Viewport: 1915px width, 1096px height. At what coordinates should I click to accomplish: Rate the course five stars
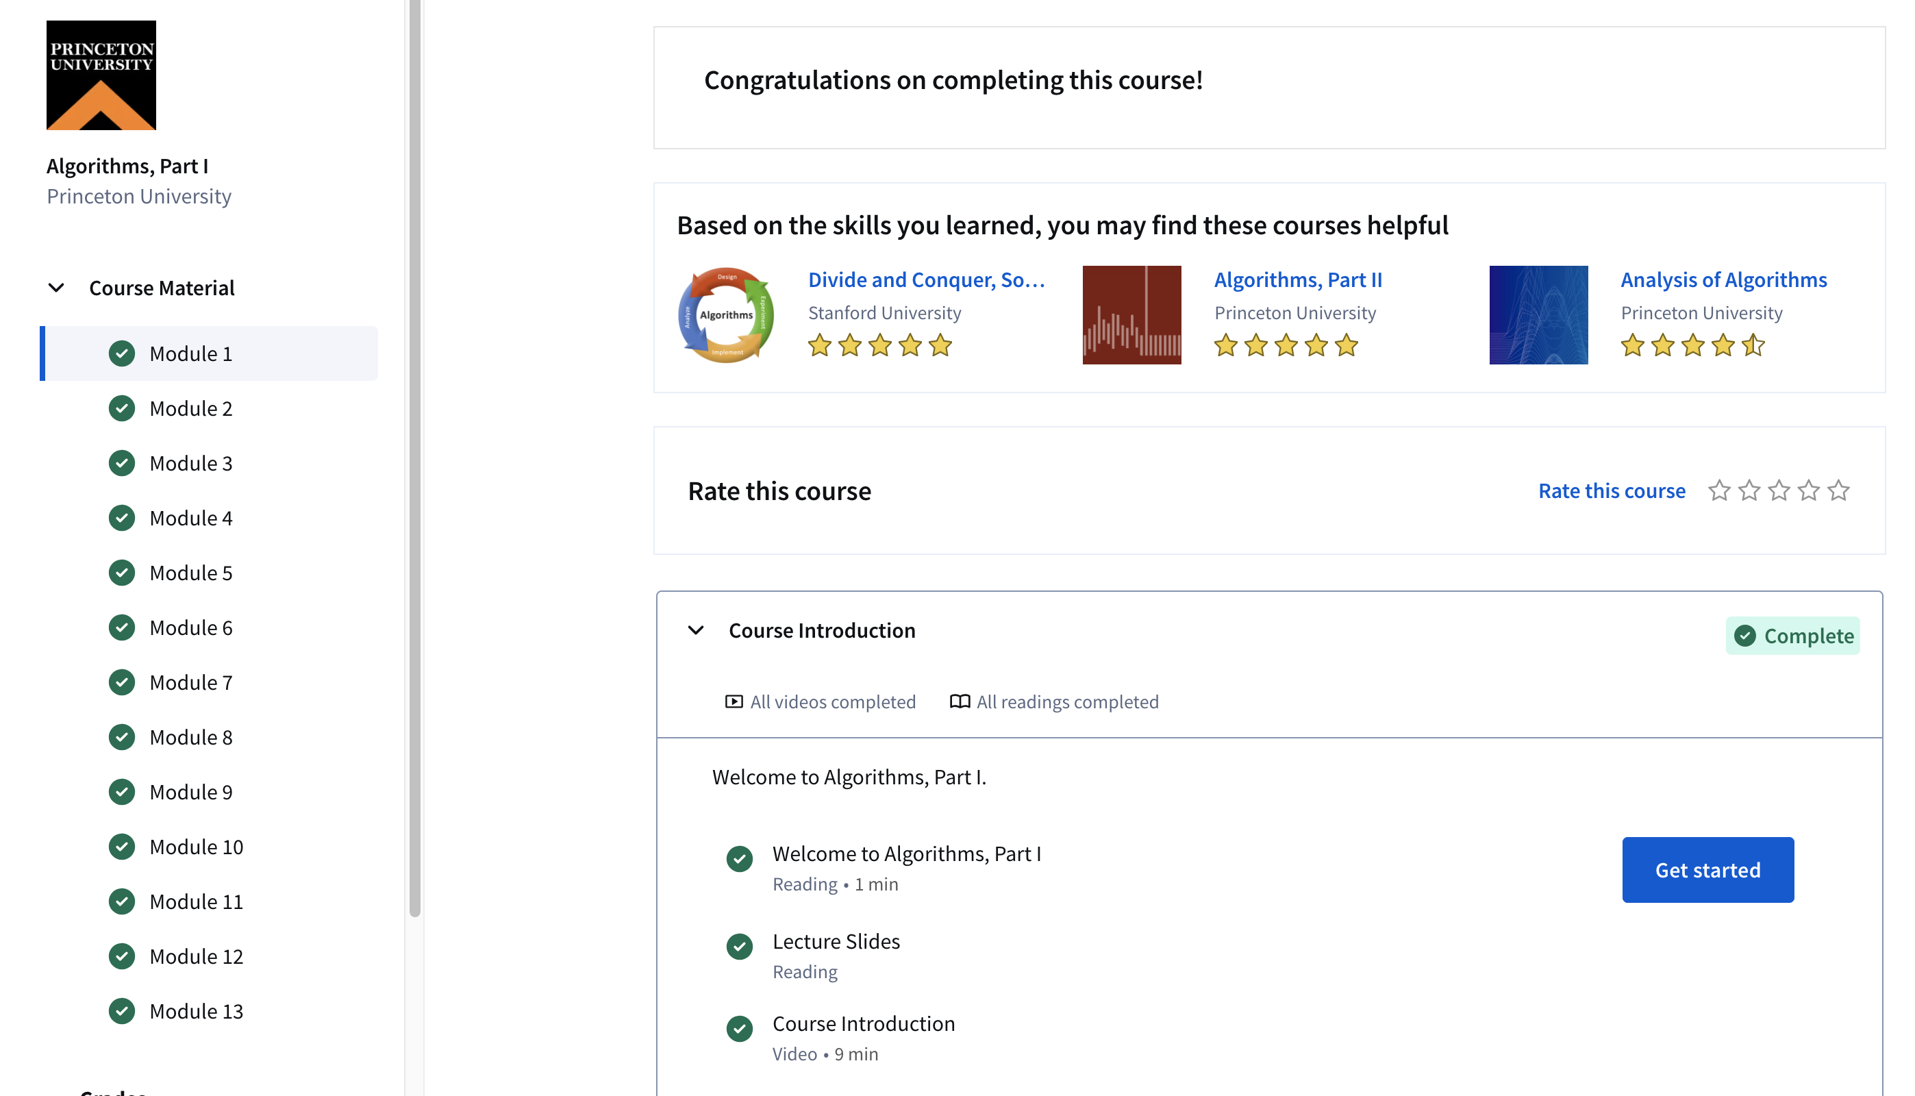[x=1838, y=490]
